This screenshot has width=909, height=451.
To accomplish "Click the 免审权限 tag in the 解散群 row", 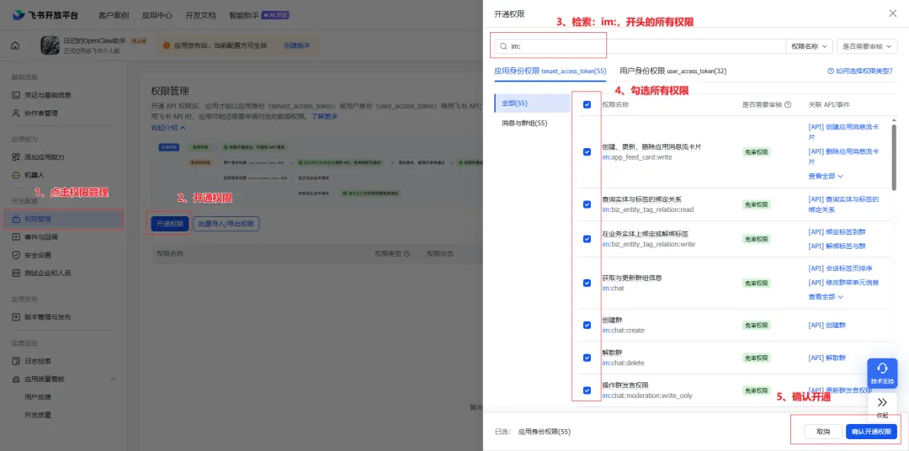I will click(x=756, y=358).
